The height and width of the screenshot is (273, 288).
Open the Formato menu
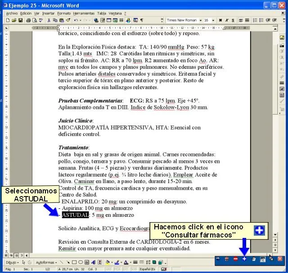tap(64, 13)
